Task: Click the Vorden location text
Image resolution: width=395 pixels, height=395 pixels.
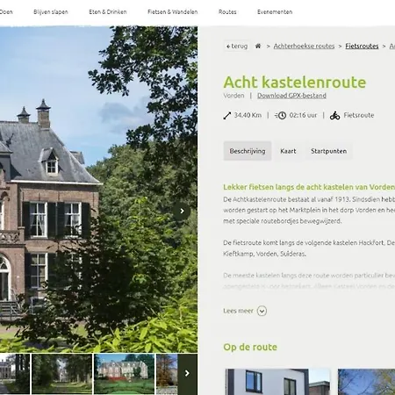Action: [x=233, y=96]
